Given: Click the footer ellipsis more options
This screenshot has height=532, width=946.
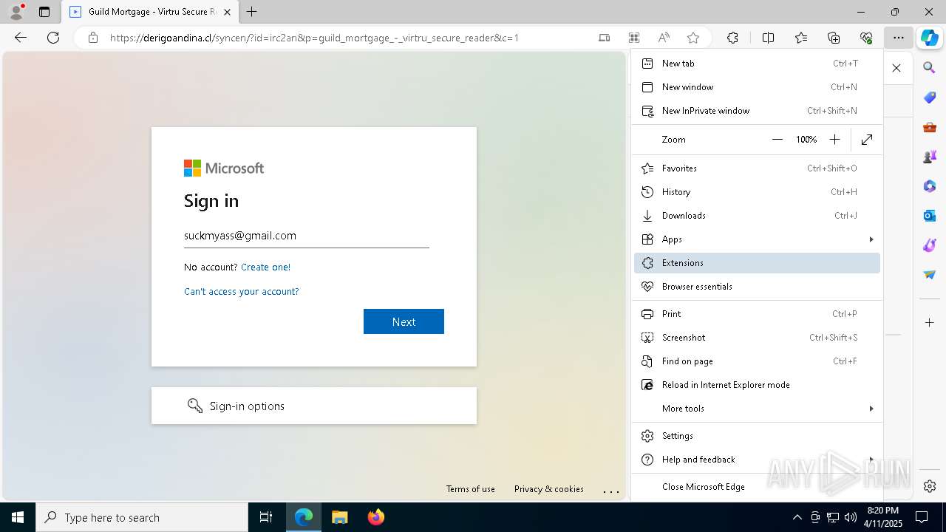Looking at the screenshot, I should 611,491.
